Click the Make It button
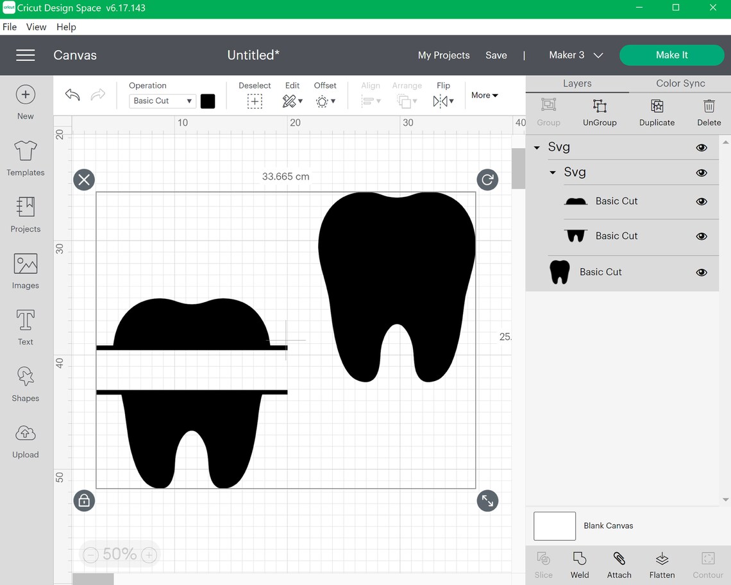This screenshot has width=731, height=585. click(x=671, y=55)
